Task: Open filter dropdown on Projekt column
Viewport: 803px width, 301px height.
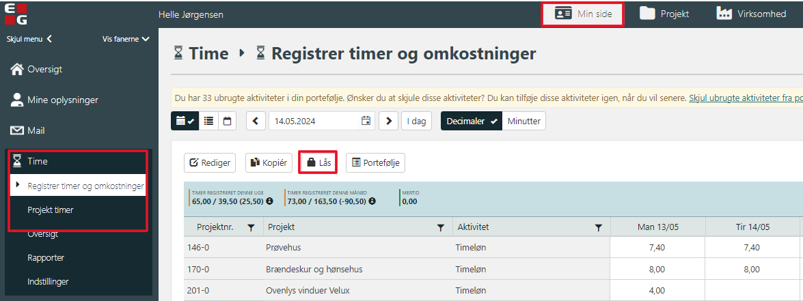Action: pyautogui.click(x=441, y=227)
